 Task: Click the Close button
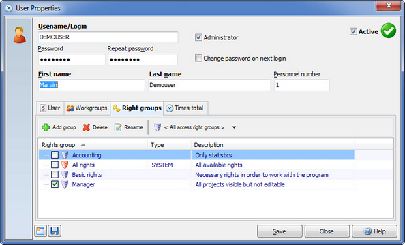coord(327,231)
